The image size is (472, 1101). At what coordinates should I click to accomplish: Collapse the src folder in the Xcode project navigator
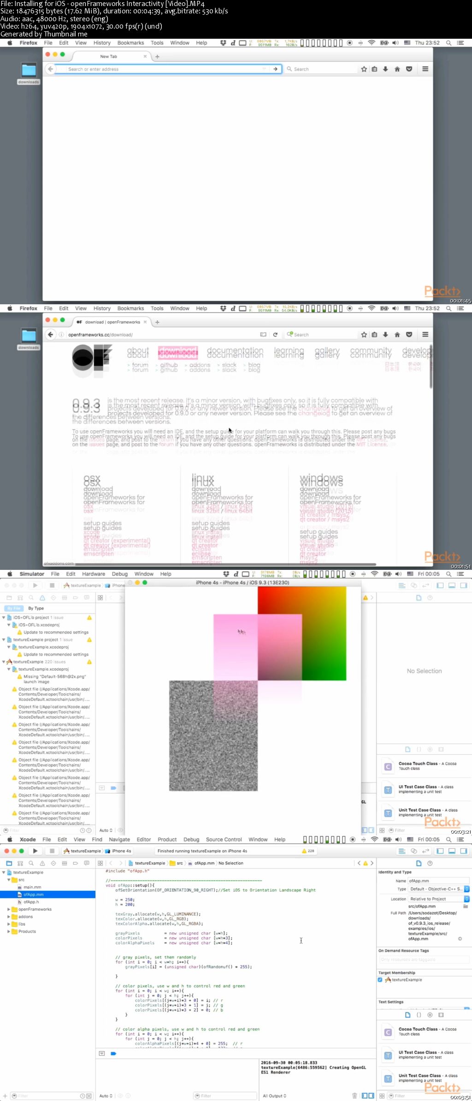[x=9, y=880]
